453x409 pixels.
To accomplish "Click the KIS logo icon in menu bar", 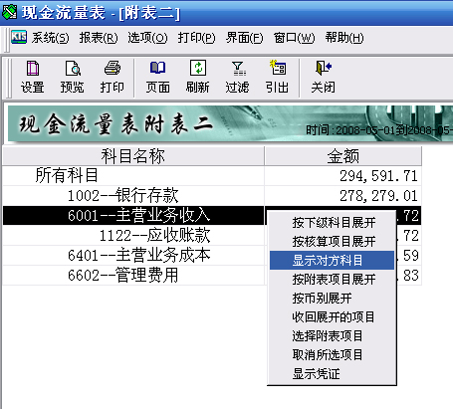I will click(x=19, y=37).
